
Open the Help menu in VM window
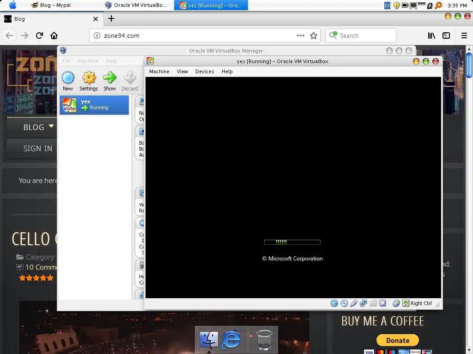[x=227, y=71]
